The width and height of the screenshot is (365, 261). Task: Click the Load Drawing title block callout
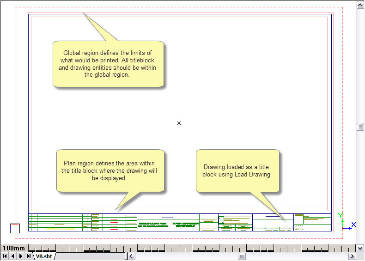[x=237, y=171]
